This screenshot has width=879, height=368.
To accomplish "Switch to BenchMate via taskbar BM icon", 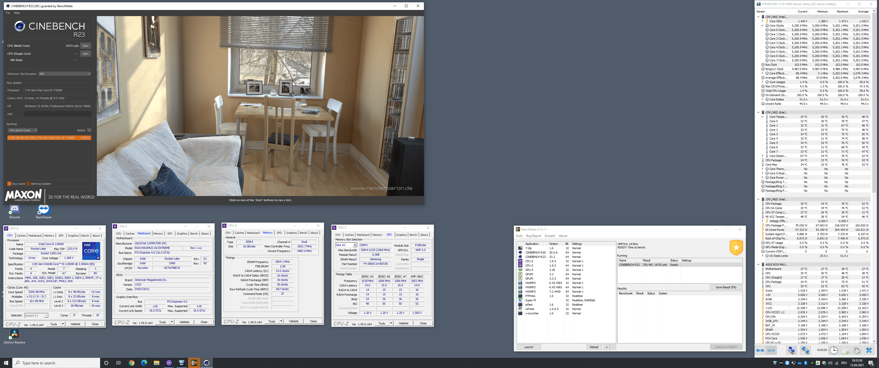I will coord(194,363).
